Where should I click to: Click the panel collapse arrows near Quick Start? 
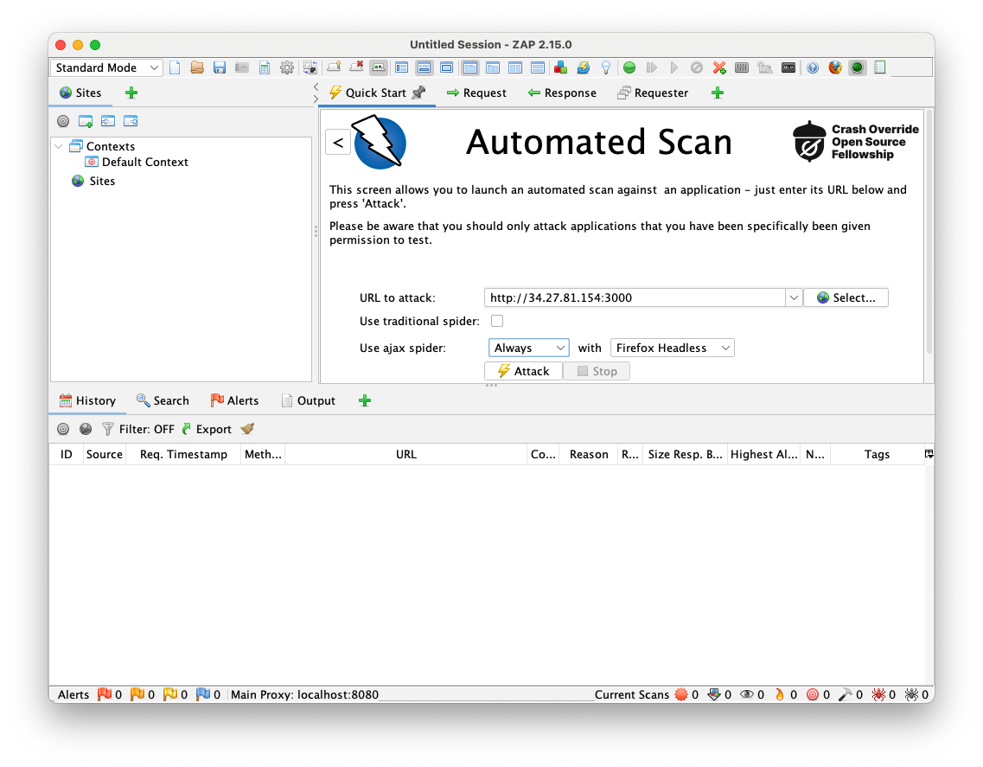316,93
